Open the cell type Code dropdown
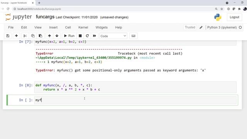 113,36
